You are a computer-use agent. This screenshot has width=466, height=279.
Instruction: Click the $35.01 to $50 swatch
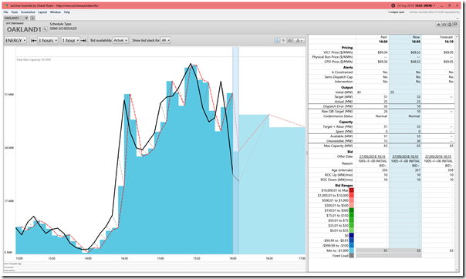[x=352, y=226]
